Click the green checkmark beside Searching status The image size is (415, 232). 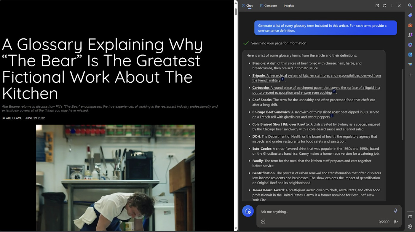tap(246, 43)
